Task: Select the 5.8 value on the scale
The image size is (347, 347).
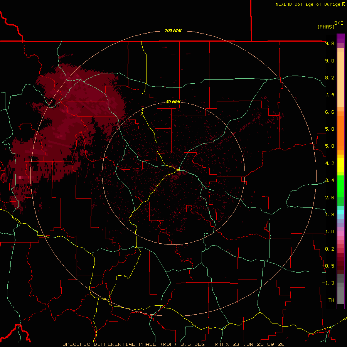Action: [330, 129]
